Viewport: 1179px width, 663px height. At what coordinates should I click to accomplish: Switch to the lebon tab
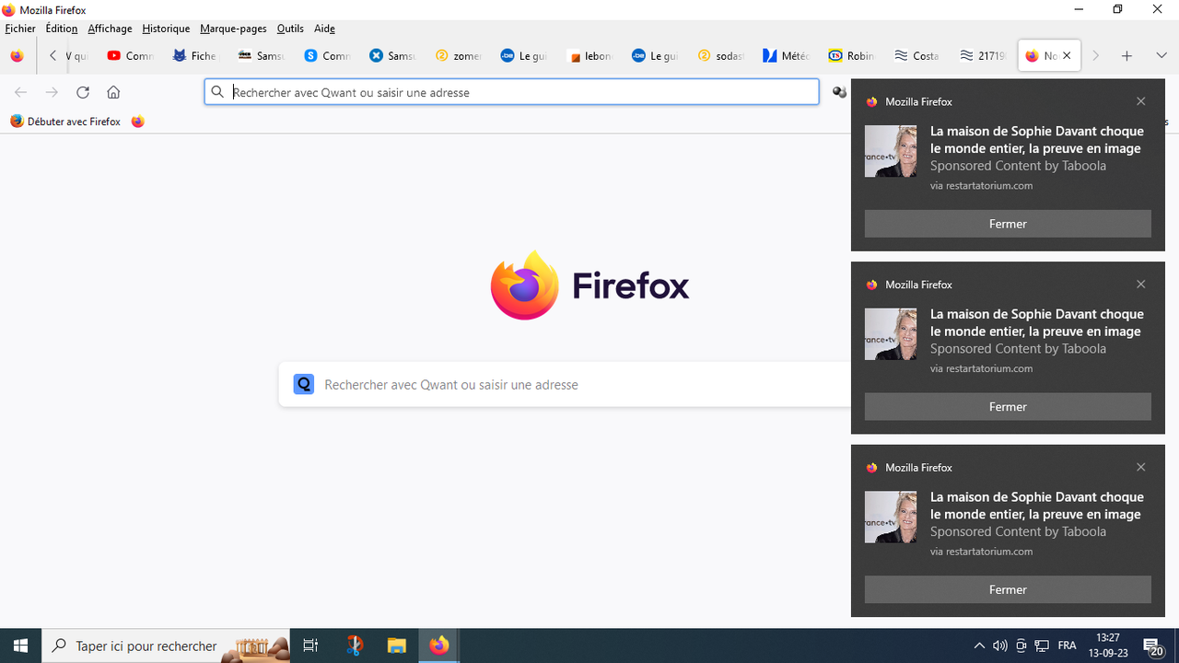tap(589, 56)
